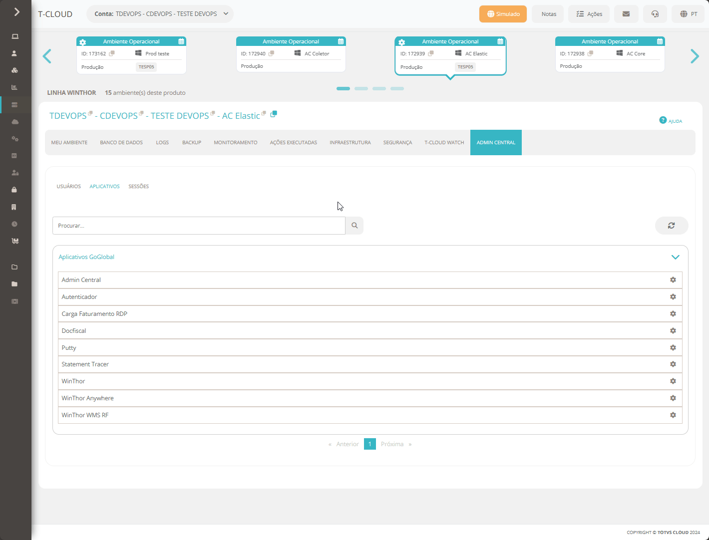Go to previous environments with left arrow
The image size is (709, 540).
click(x=47, y=56)
